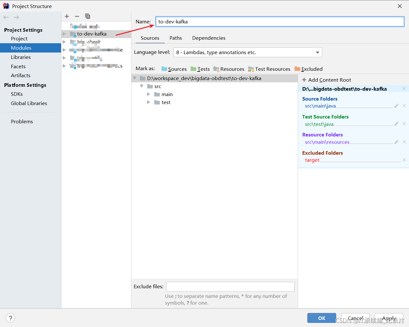Remove selected module with minus icon
Image resolution: width=409 pixels, height=327 pixels.
[77, 16]
